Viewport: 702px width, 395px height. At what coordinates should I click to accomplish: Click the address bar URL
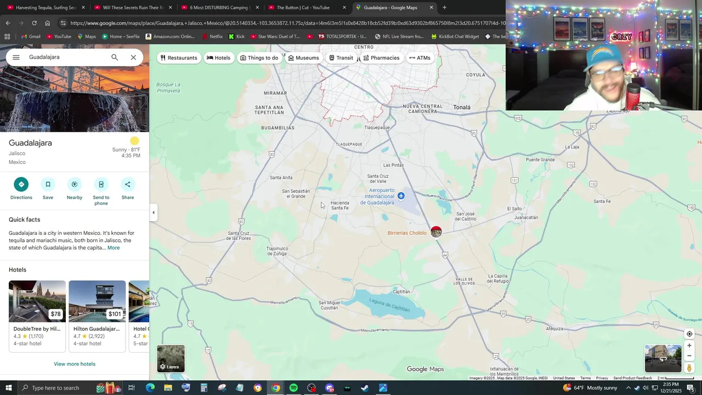287,23
